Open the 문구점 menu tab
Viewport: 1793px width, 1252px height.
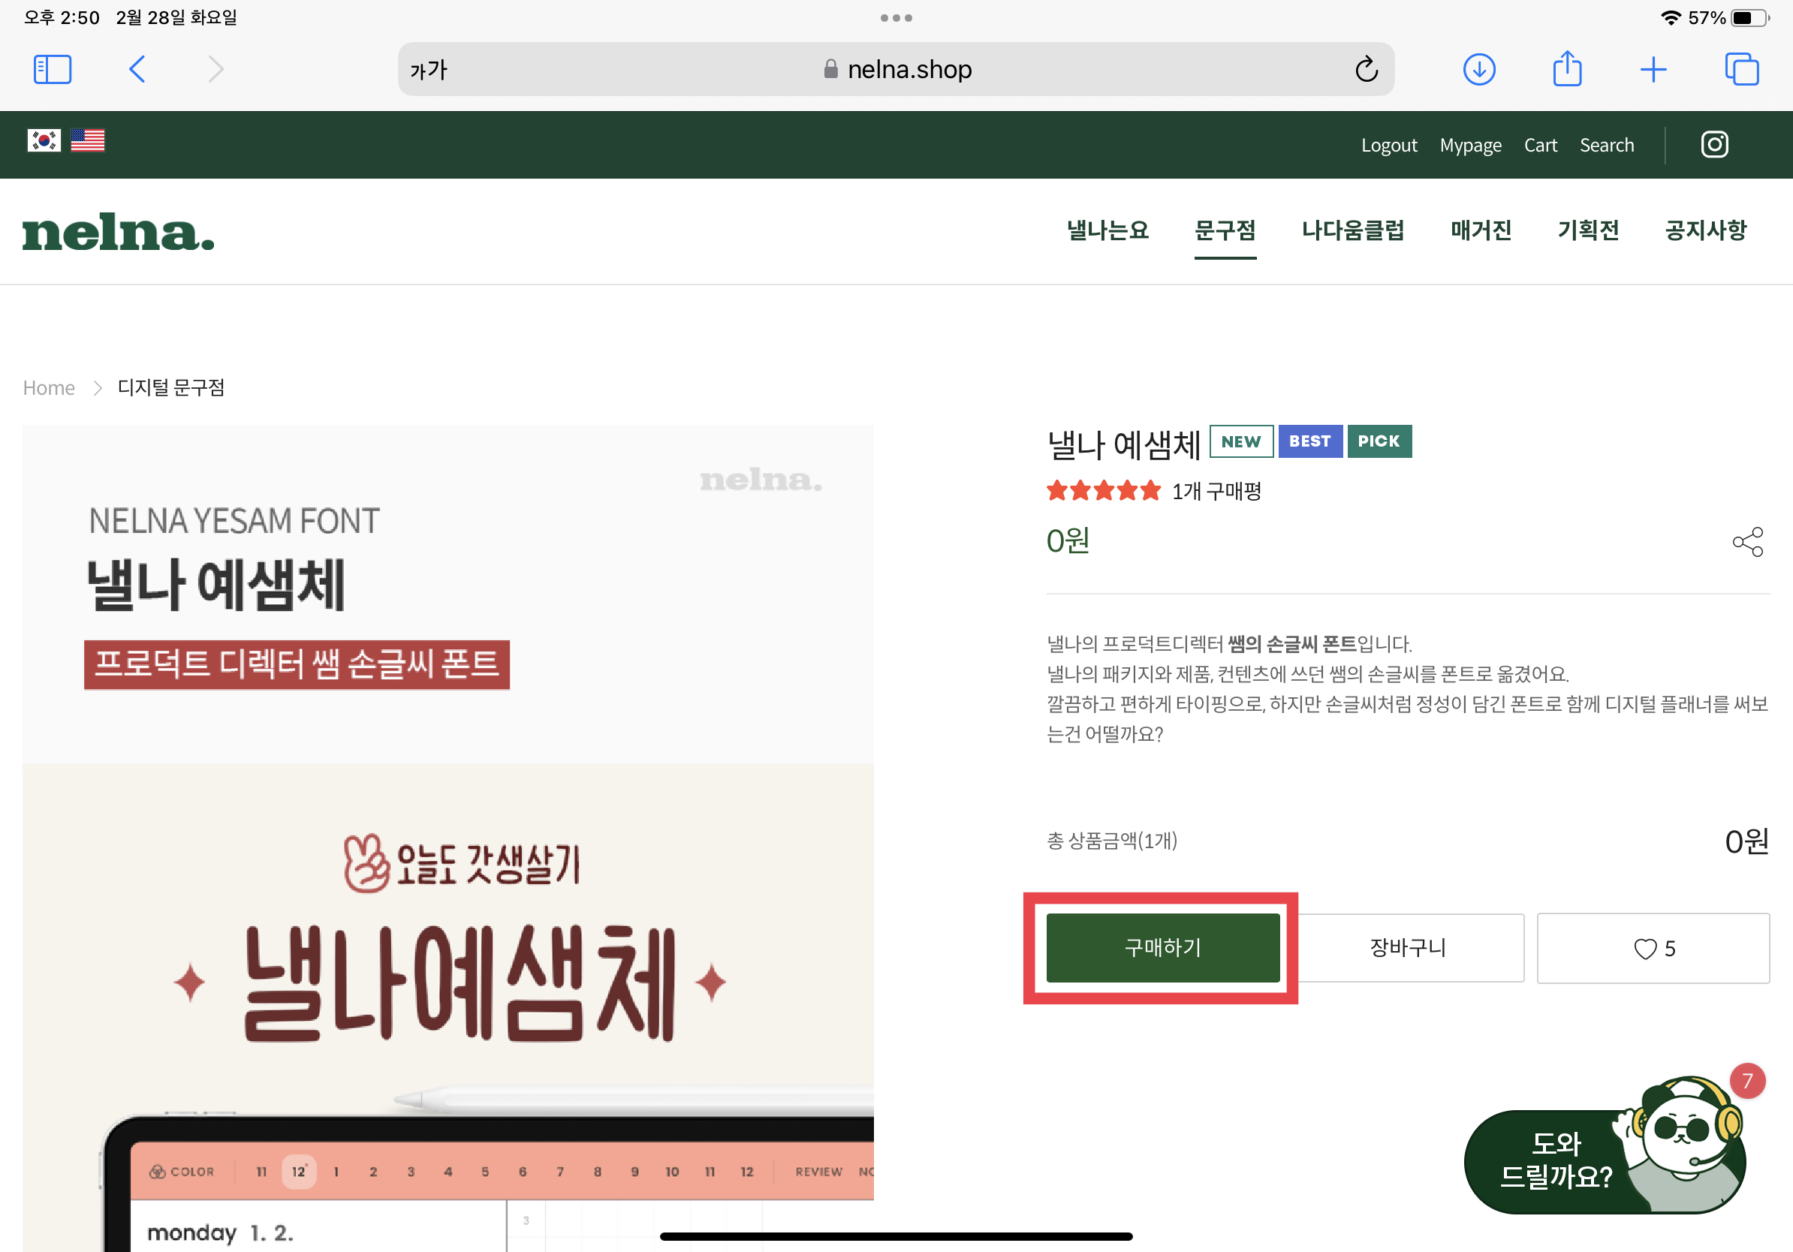[x=1225, y=230]
